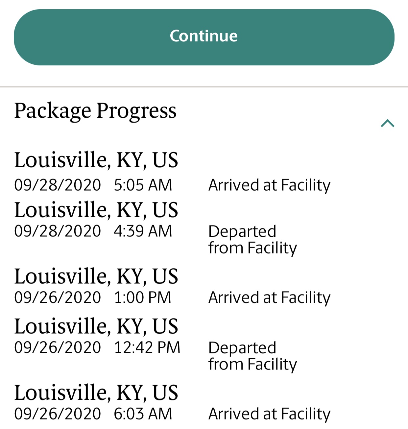Select the Louisville location above 5:05 AM
The height and width of the screenshot is (429, 408).
tap(96, 160)
